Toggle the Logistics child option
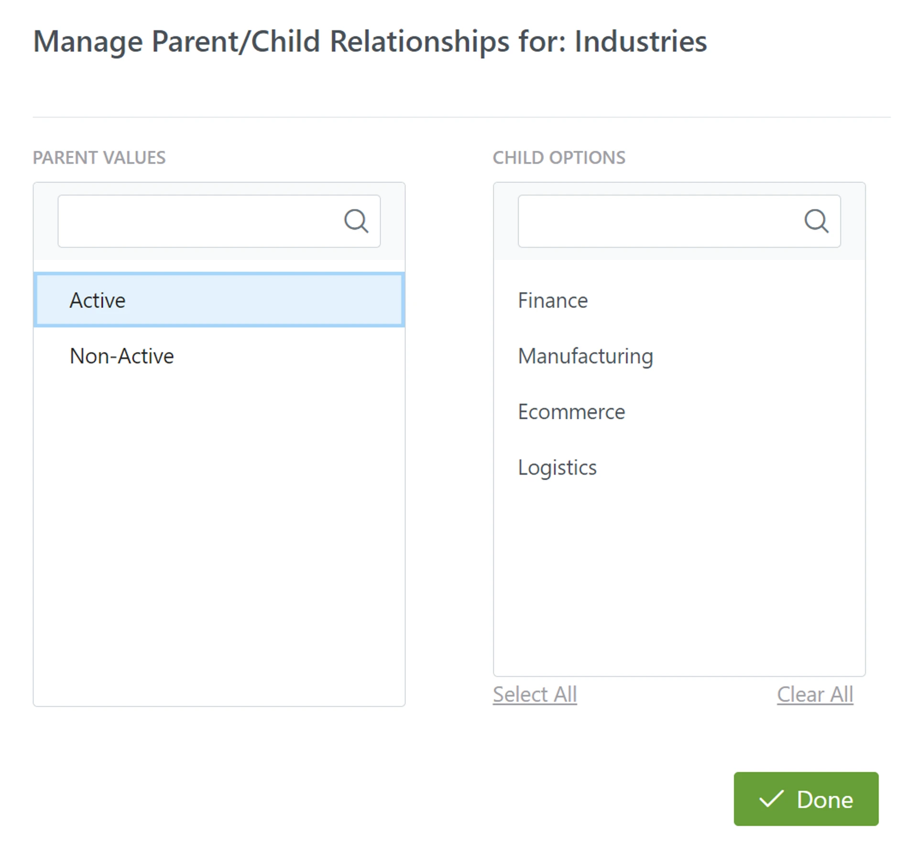Screen dimensions: 918x866 tap(557, 467)
